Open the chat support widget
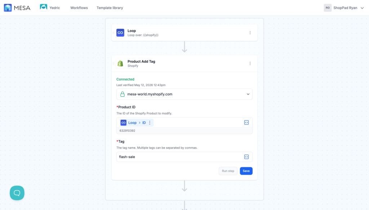 coord(17,193)
